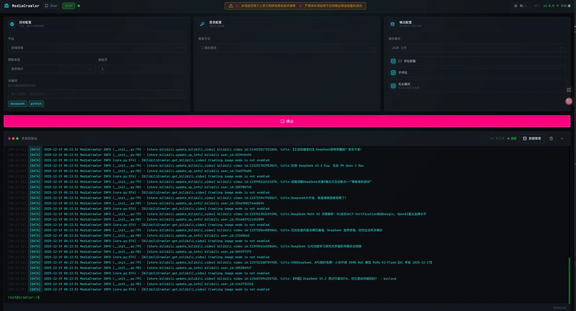The width and height of the screenshot is (576, 311).
Task: Click the yellow dot in console header
Action: pos(13,139)
